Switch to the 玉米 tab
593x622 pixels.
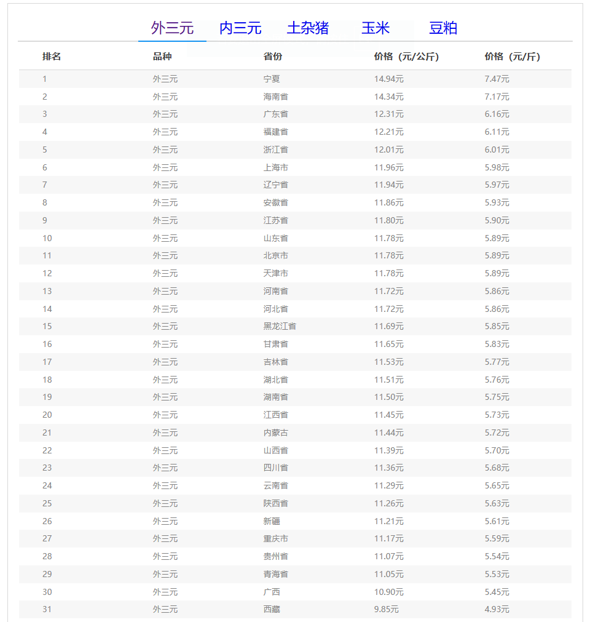(x=375, y=28)
